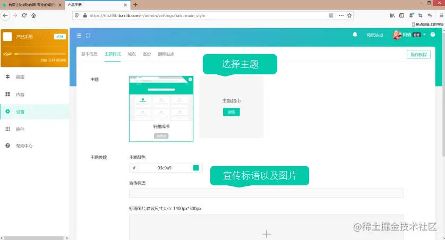The height and width of the screenshot is (240, 445).
Task: Click the 预览站点 link
Action: (x=374, y=35)
